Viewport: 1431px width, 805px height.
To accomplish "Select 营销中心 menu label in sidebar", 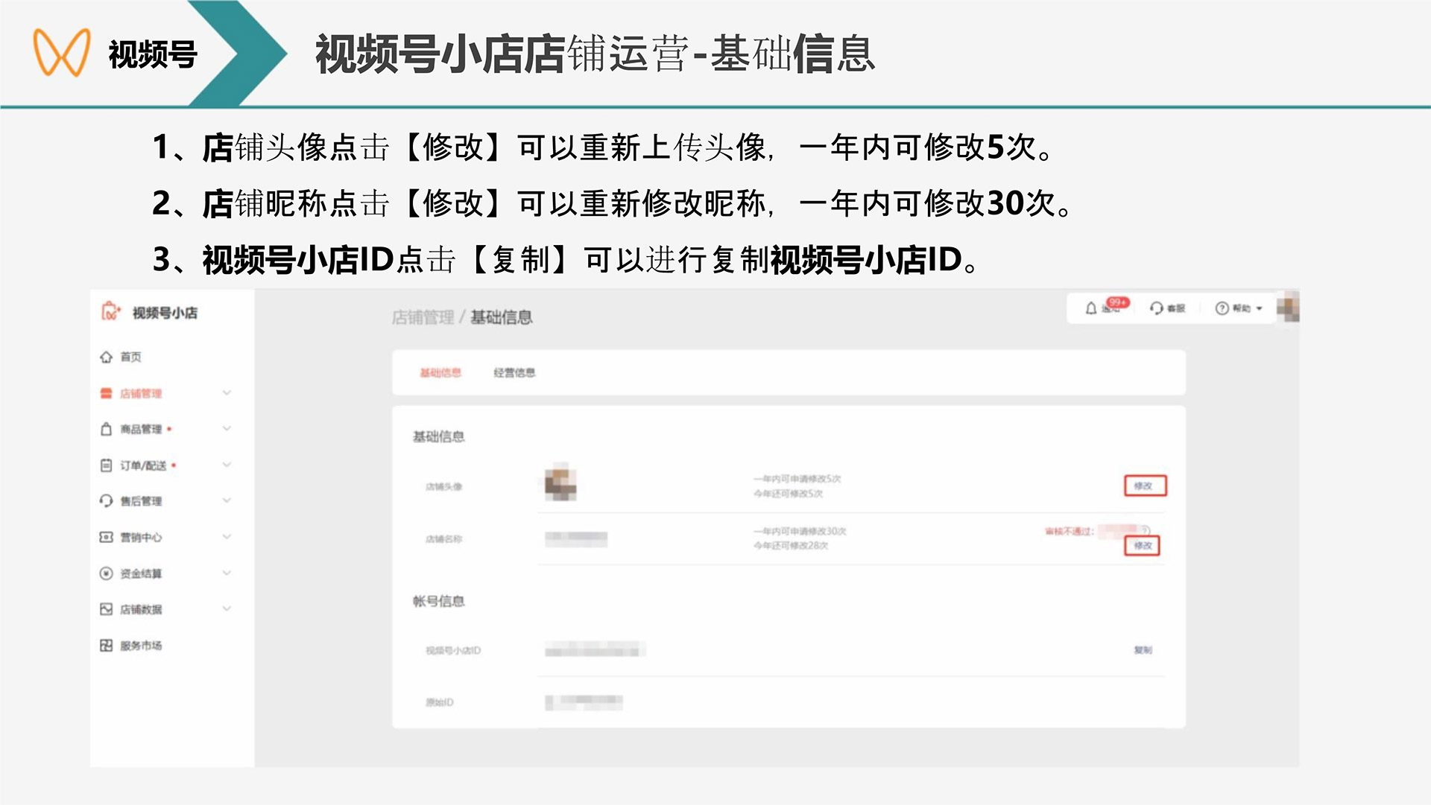I will tap(141, 537).
